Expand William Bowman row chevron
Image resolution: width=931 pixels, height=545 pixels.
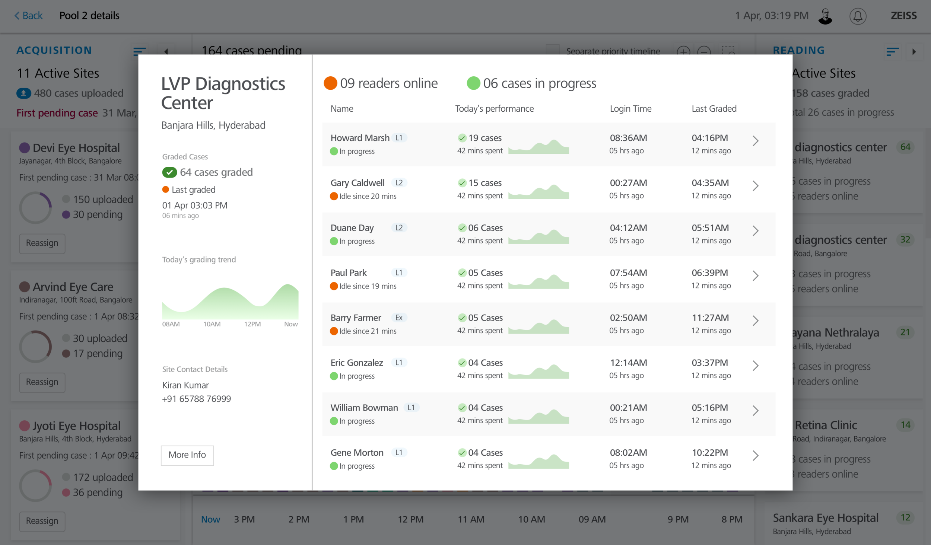click(x=756, y=411)
